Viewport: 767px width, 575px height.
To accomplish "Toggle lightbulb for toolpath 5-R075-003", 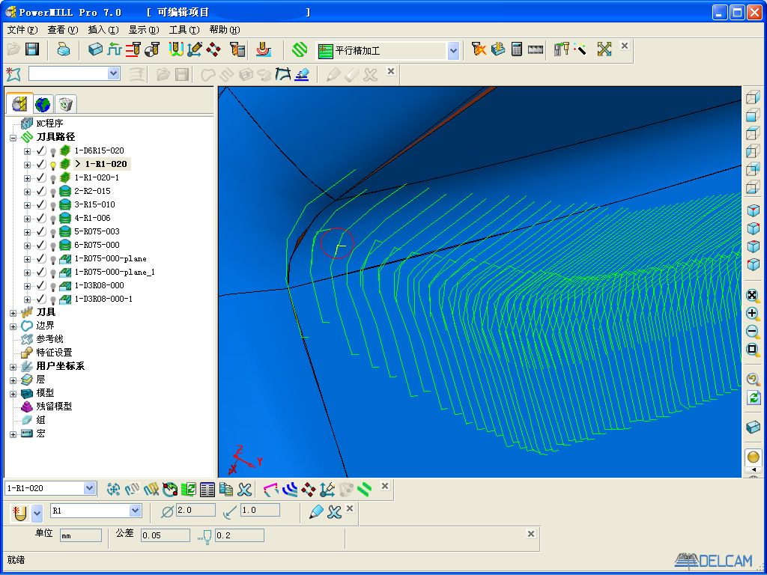I will (53, 232).
